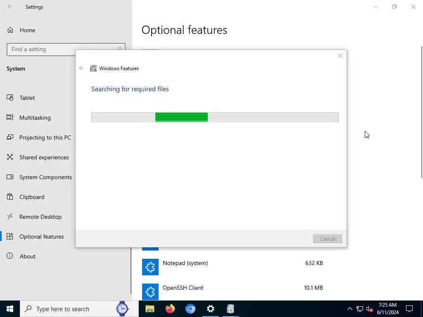Show hidden system tray icons
423x317 pixels.
pos(349,309)
